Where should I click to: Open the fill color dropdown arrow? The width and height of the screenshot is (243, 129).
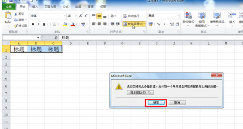tap(69, 24)
